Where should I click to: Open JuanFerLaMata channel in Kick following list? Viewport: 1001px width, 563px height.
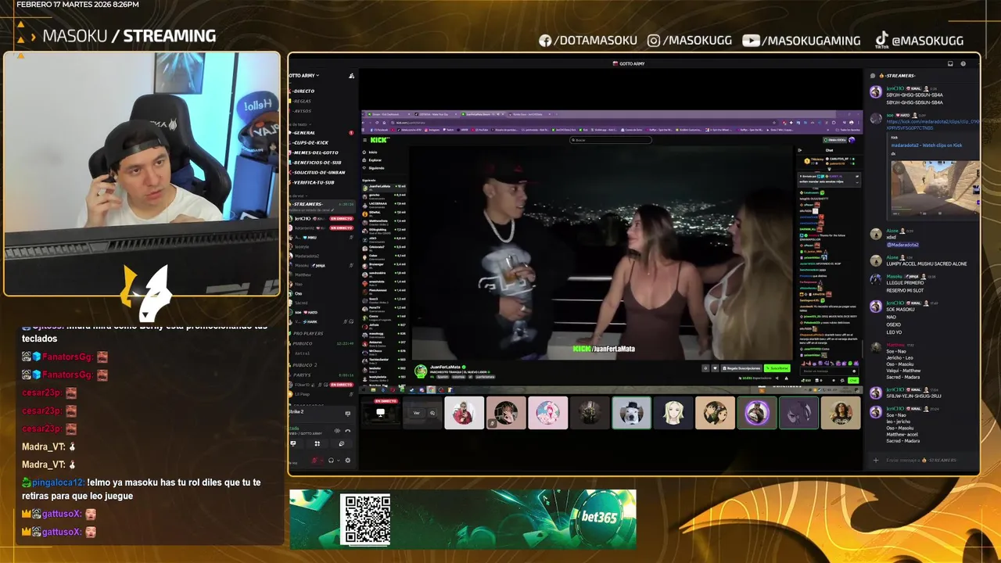[x=384, y=187]
